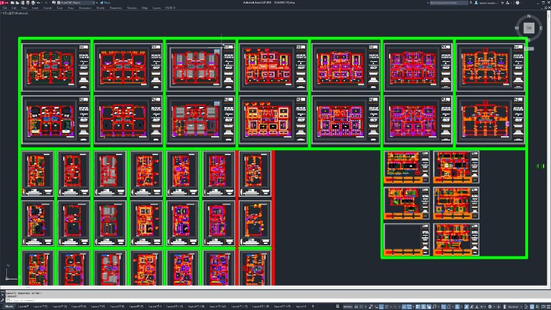
Task: Open the Draw menu
Action: (71, 8)
